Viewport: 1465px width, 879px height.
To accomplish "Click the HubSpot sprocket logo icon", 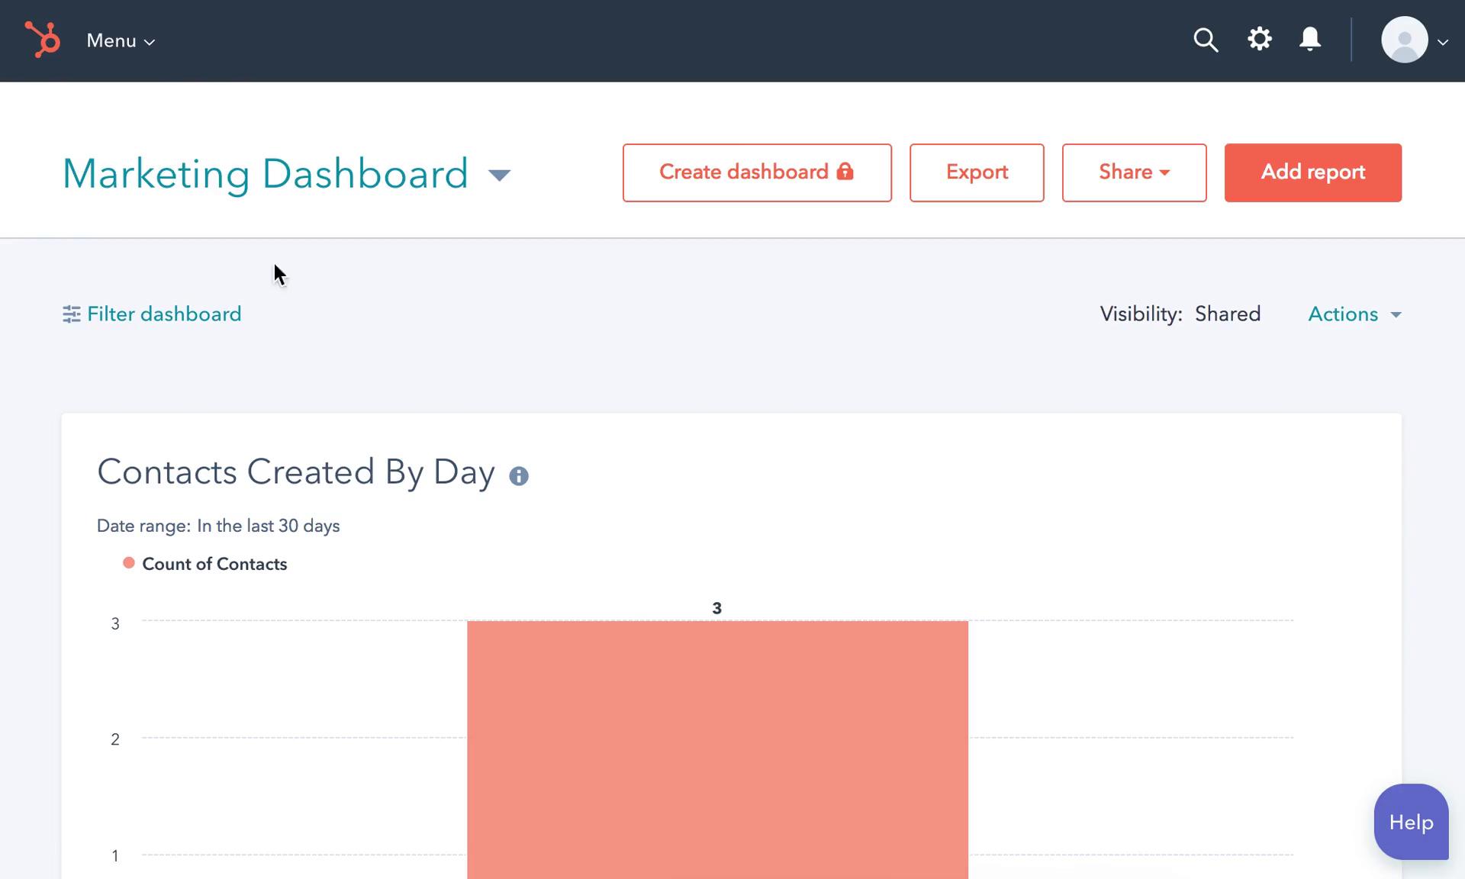I will pos(40,40).
